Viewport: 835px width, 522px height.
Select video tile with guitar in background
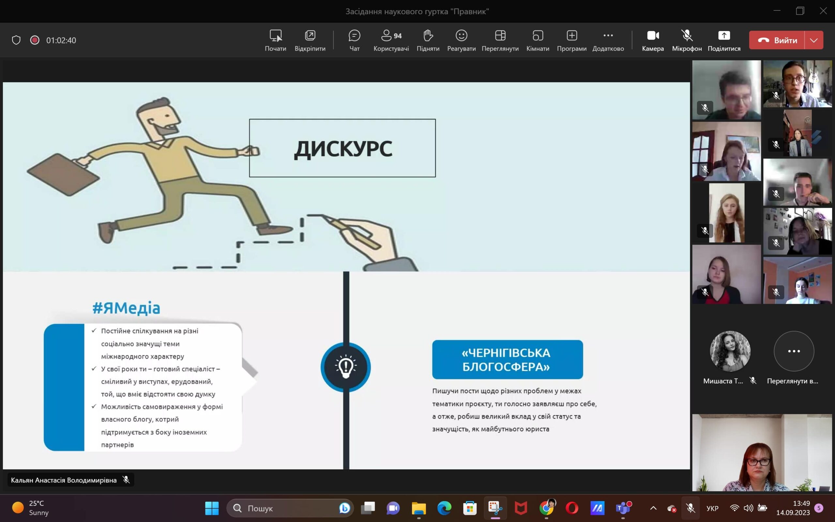797,84
